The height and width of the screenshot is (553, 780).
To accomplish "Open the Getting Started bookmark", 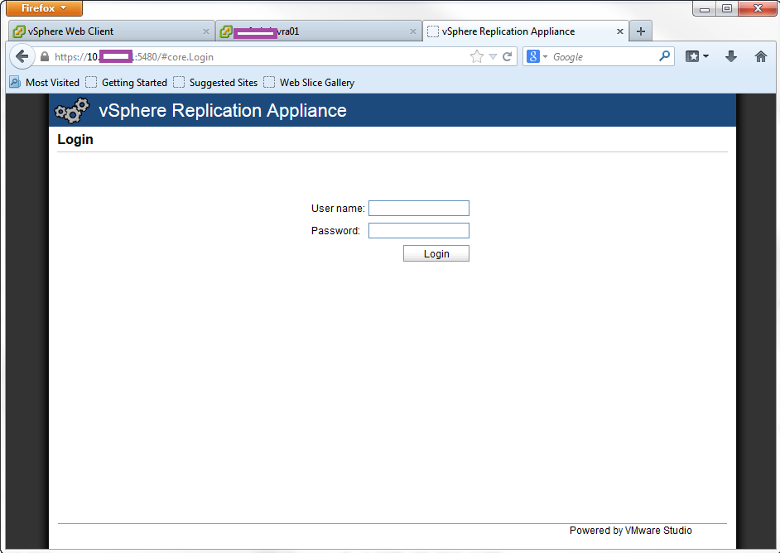I will click(x=127, y=83).
